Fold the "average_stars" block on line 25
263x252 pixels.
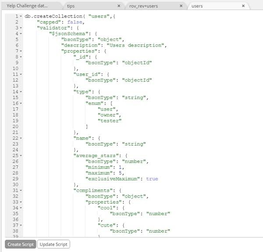tap(21, 156)
